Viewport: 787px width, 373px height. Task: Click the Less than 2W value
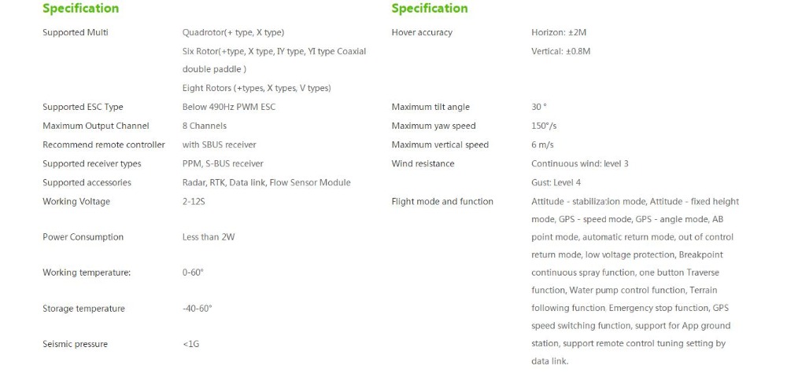(x=209, y=237)
